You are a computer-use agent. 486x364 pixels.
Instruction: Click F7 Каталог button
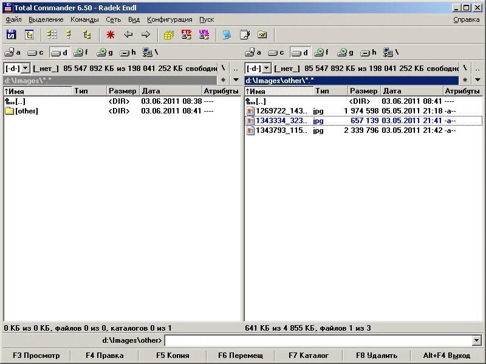(x=309, y=356)
